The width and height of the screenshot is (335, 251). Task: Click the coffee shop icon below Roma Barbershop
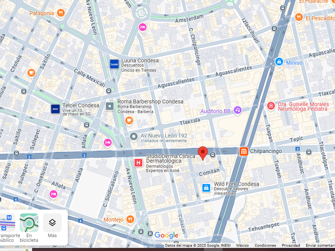pyautogui.click(x=129, y=121)
